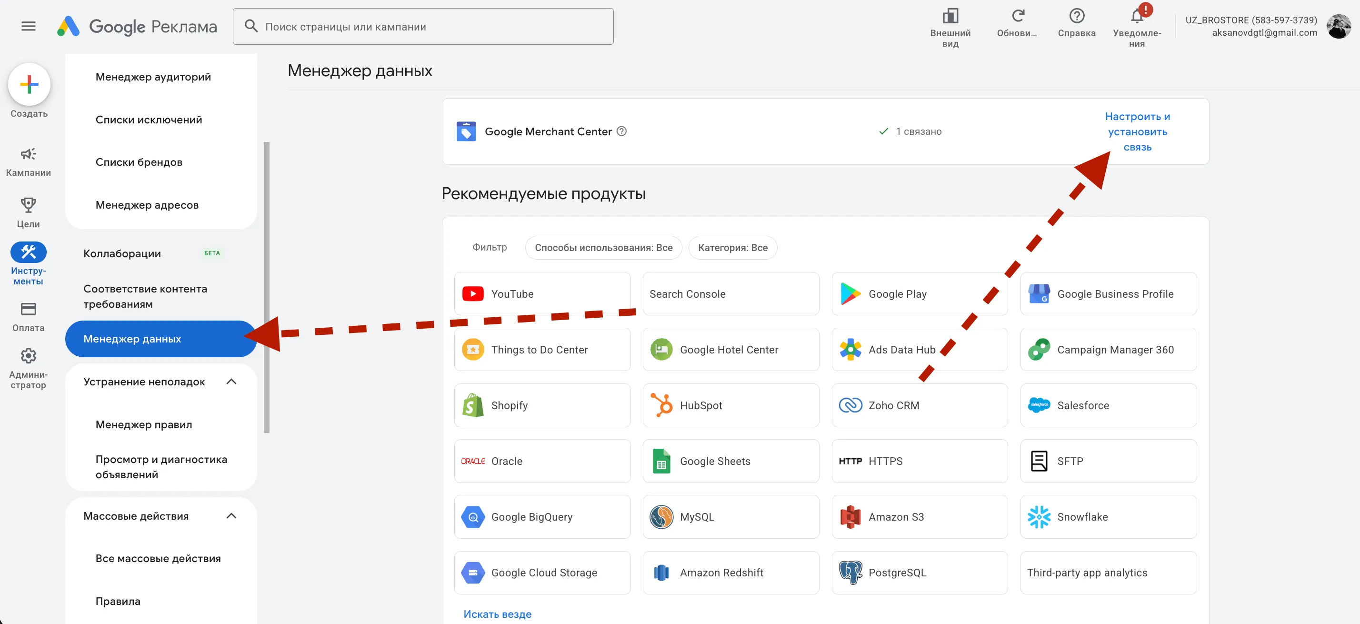Select the YouTube product card
Viewport: 1360px width, 624px height.
click(542, 294)
